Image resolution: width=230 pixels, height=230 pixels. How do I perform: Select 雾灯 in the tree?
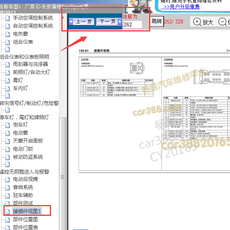click(x=18, y=80)
